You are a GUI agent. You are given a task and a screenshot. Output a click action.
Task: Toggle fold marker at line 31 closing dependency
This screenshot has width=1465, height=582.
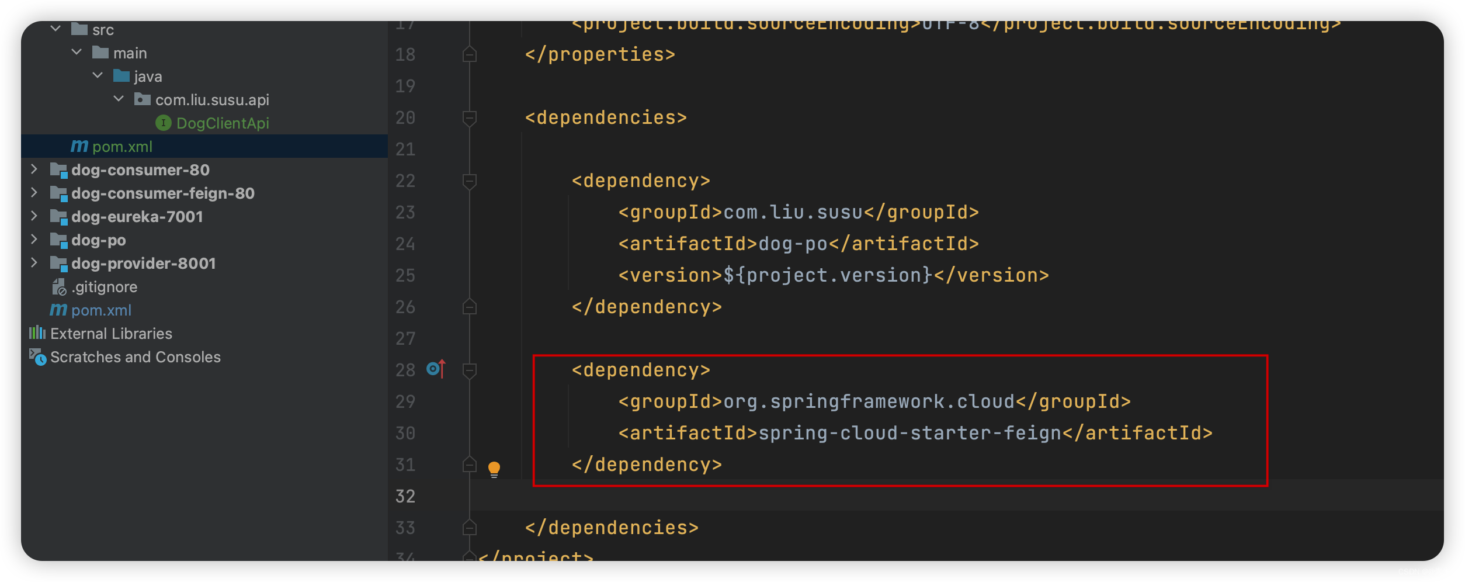[x=470, y=465]
